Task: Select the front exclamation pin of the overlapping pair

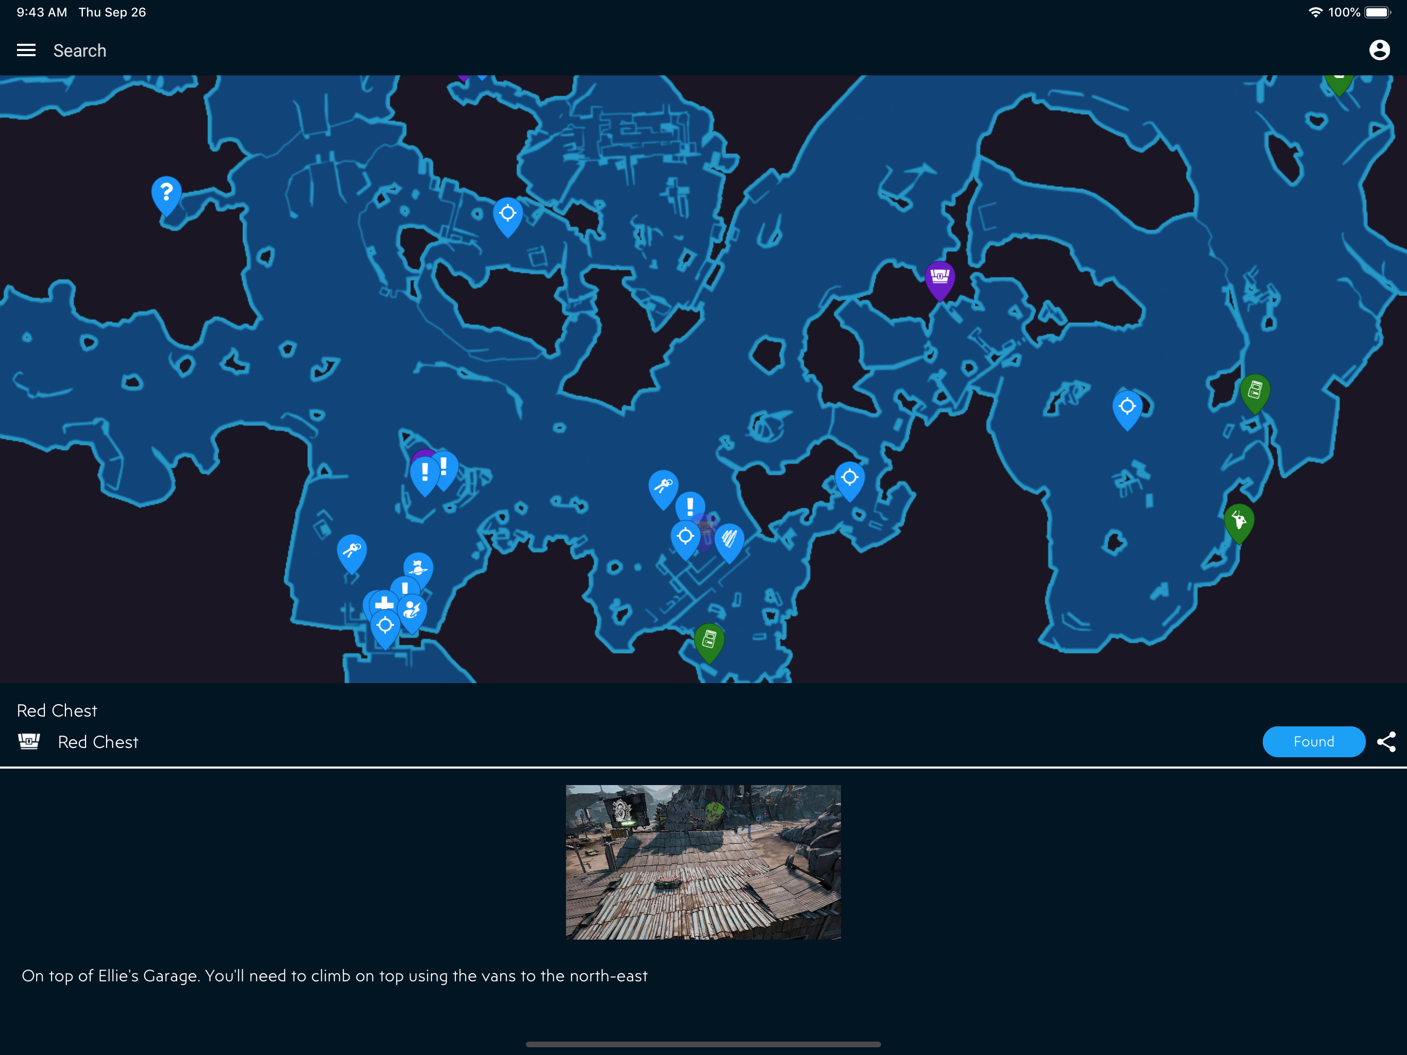Action: point(424,476)
